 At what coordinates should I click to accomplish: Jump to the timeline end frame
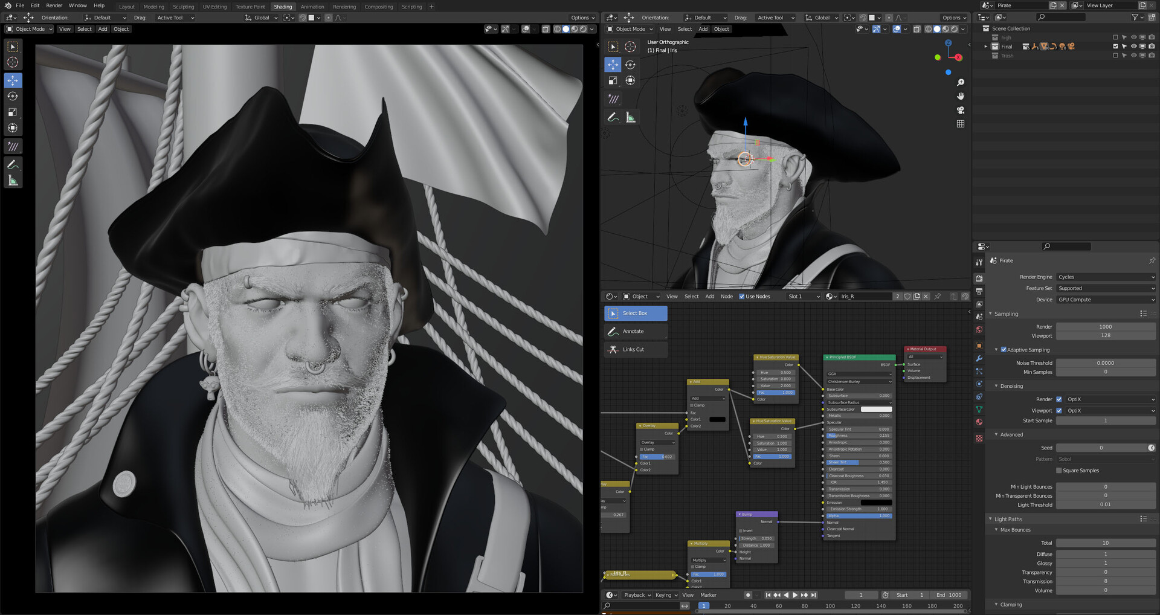813,595
